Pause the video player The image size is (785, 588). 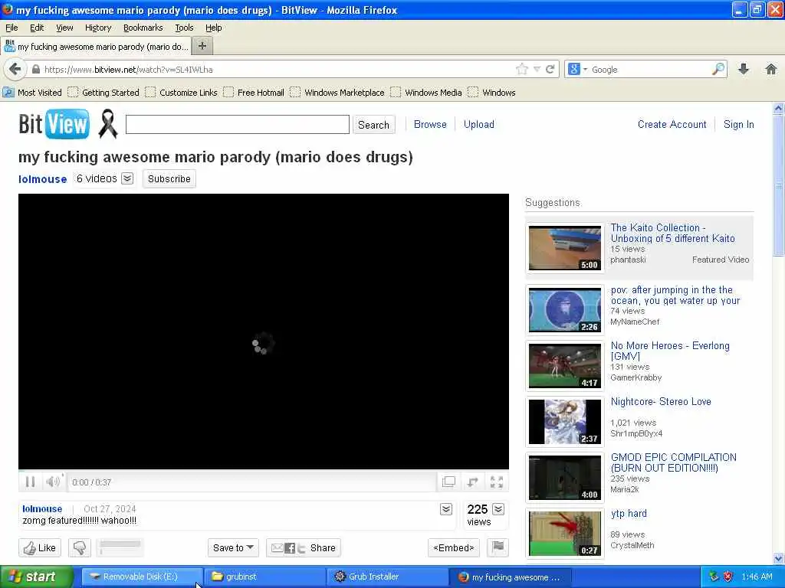(x=30, y=482)
